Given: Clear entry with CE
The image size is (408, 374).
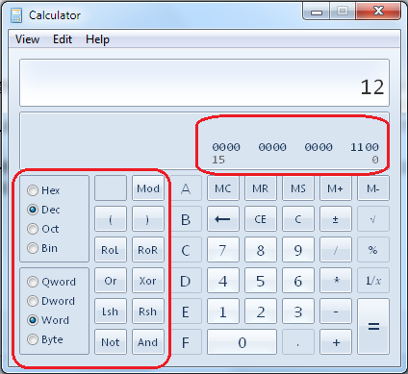Looking at the screenshot, I should (x=261, y=219).
